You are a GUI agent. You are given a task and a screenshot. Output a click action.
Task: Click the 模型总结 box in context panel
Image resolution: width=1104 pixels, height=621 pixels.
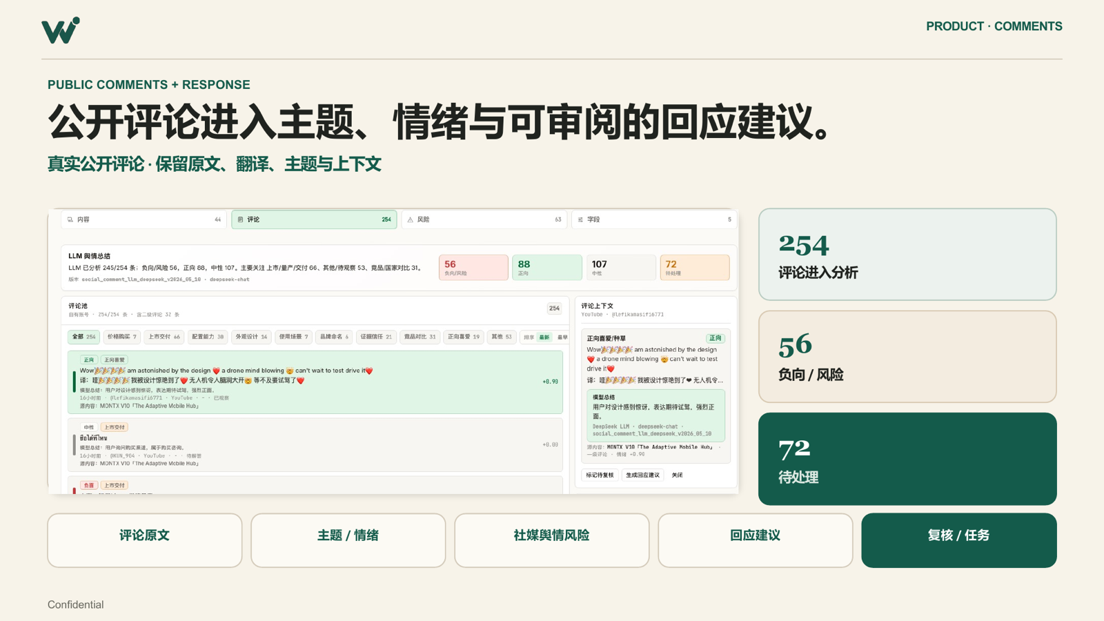(655, 415)
